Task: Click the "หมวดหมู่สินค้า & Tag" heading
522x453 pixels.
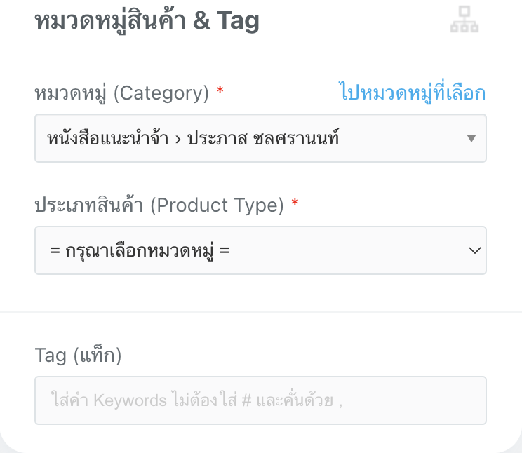Action: pyautogui.click(x=147, y=21)
